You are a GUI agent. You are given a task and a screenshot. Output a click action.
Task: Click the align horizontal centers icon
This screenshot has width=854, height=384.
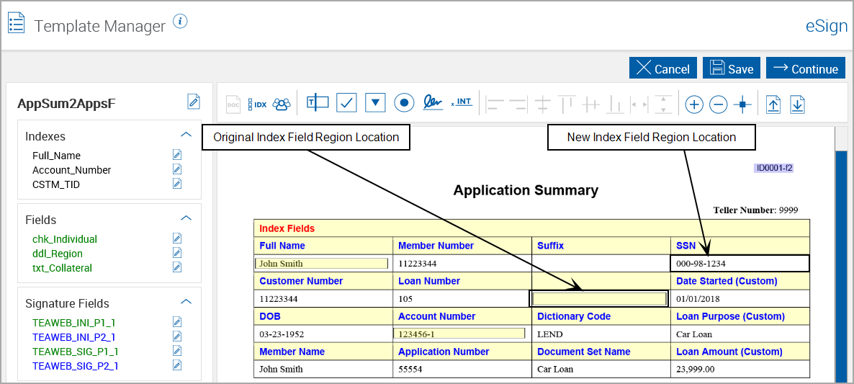pos(542,104)
